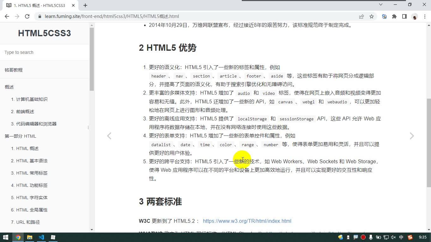Viewport: 431px width, 242px height.
Task: Go to next chapter with right arrow
Action: coord(412,136)
